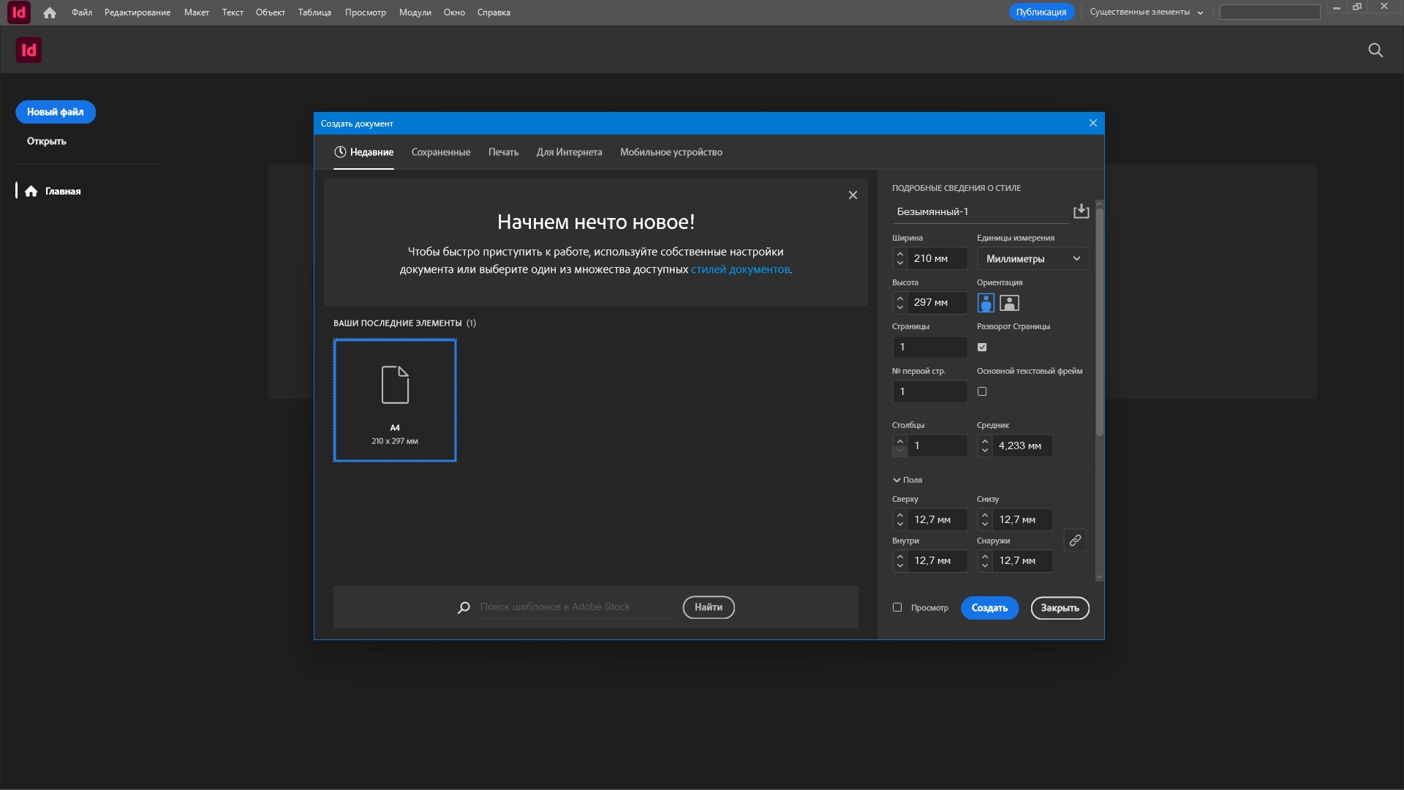Switch to the Печать tab

[503, 152]
